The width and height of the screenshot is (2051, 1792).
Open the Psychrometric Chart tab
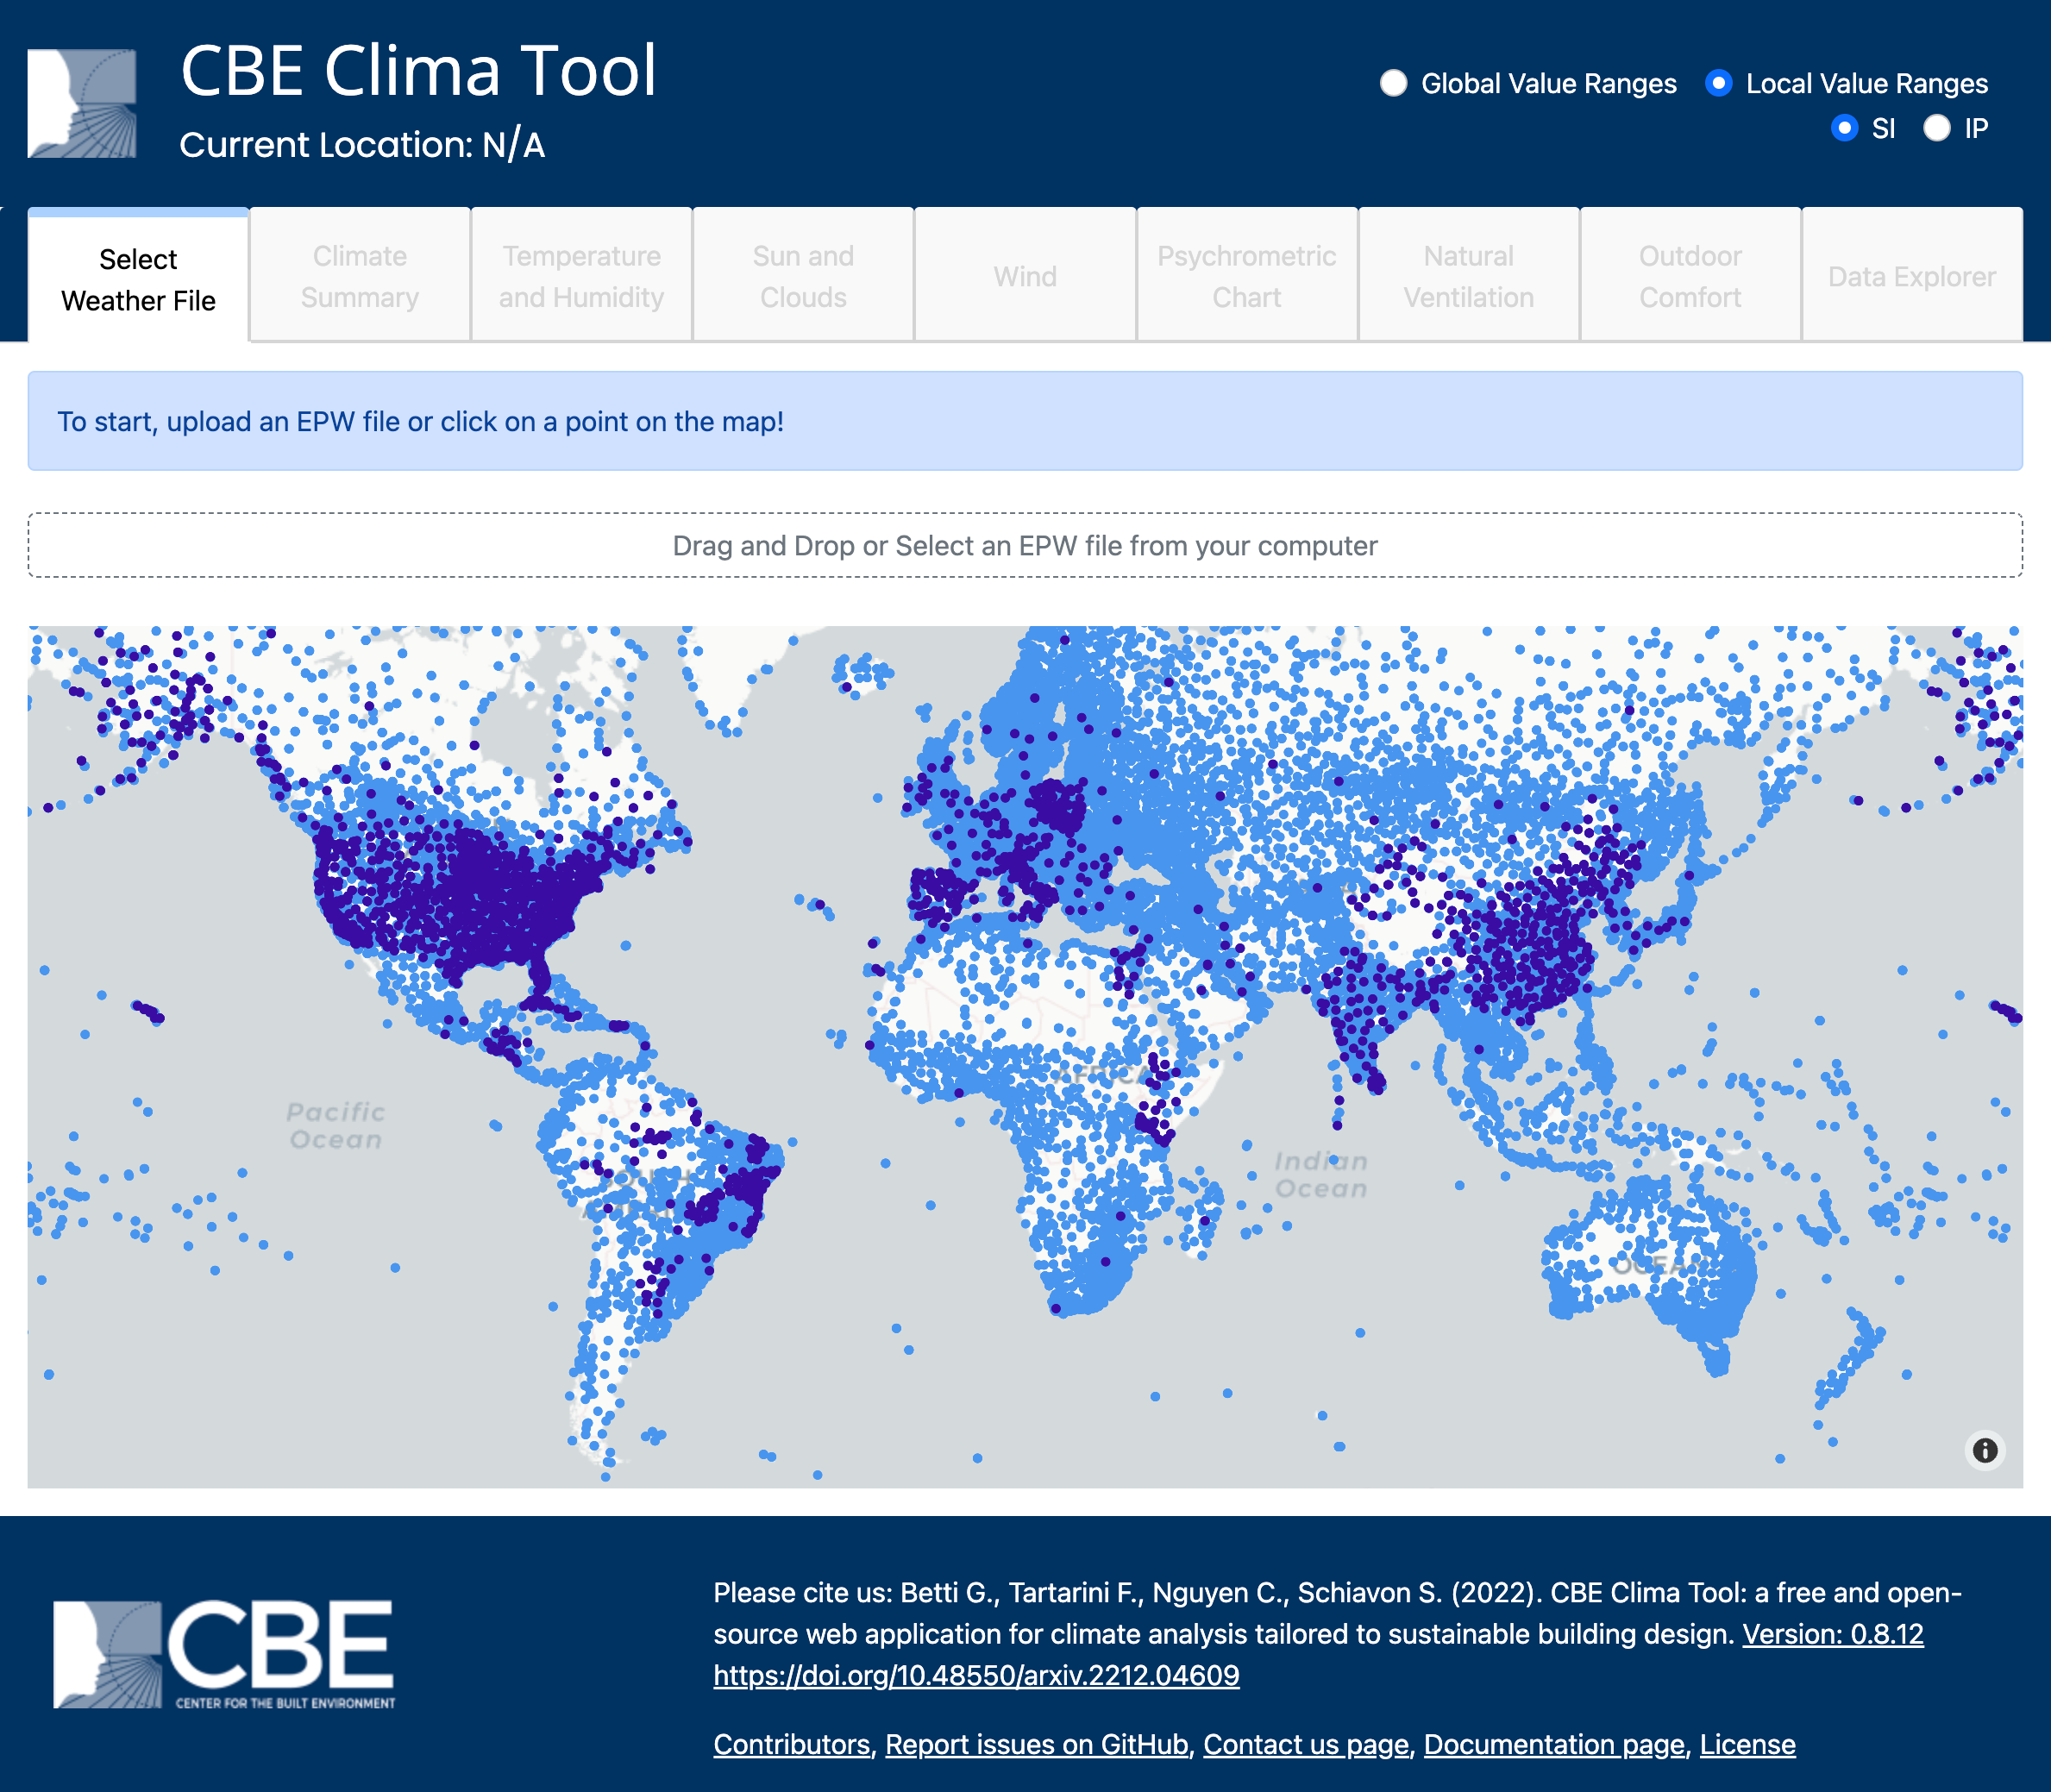(x=1246, y=276)
